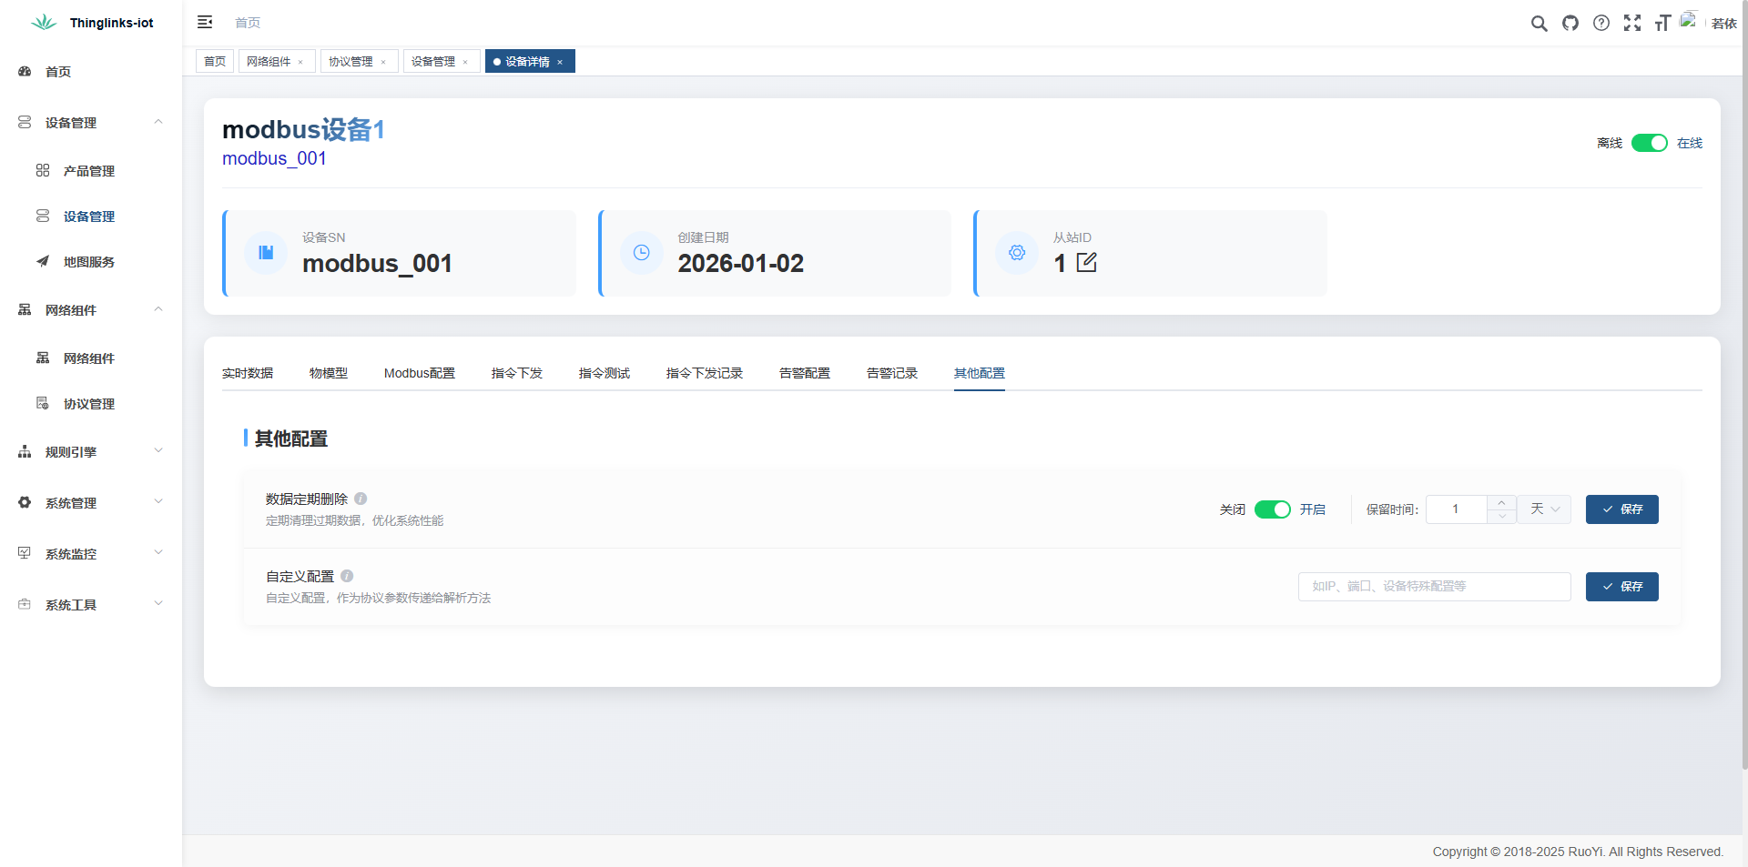Open the font size layout icon
This screenshot has height=867, width=1748.
tap(1662, 24)
